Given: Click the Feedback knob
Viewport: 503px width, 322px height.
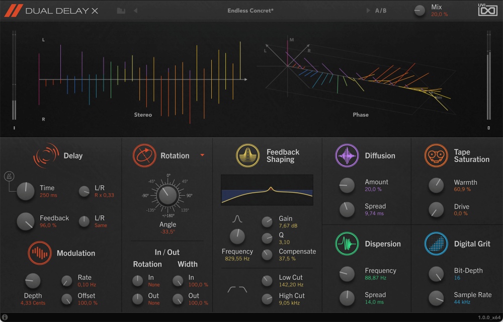Looking at the screenshot, I should click(x=26, y=221).
